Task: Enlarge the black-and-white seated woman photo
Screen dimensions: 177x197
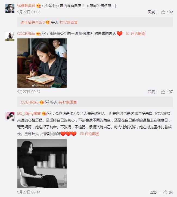Action: point(42,163)
